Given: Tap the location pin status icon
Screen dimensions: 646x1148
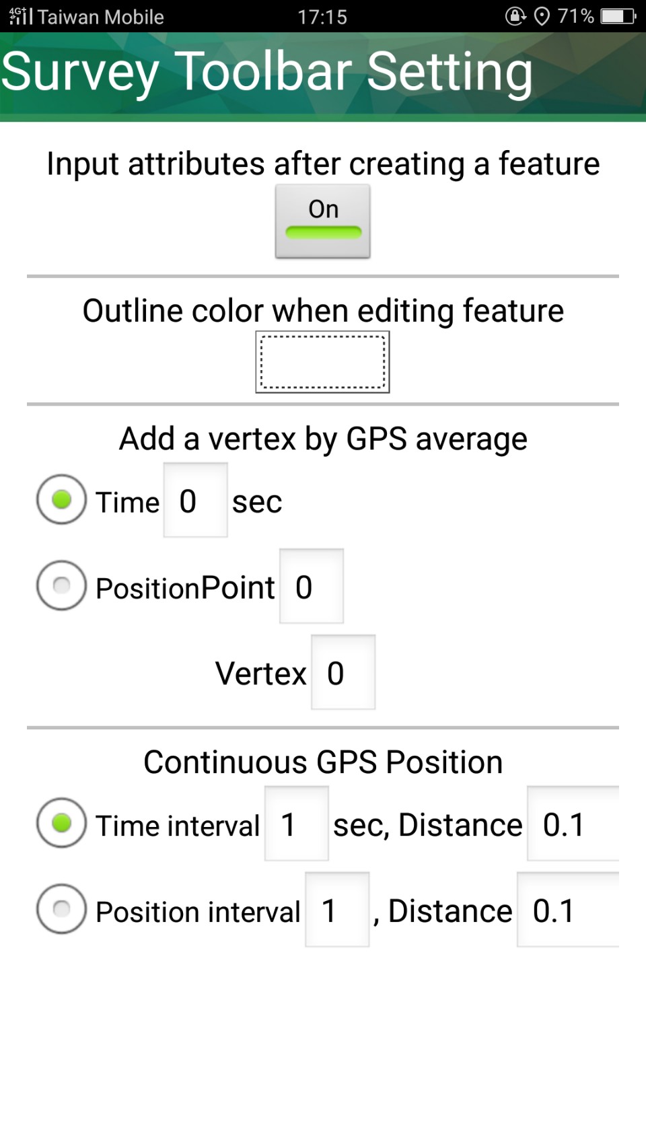Looking at the screenshot, I should [542, 16].
